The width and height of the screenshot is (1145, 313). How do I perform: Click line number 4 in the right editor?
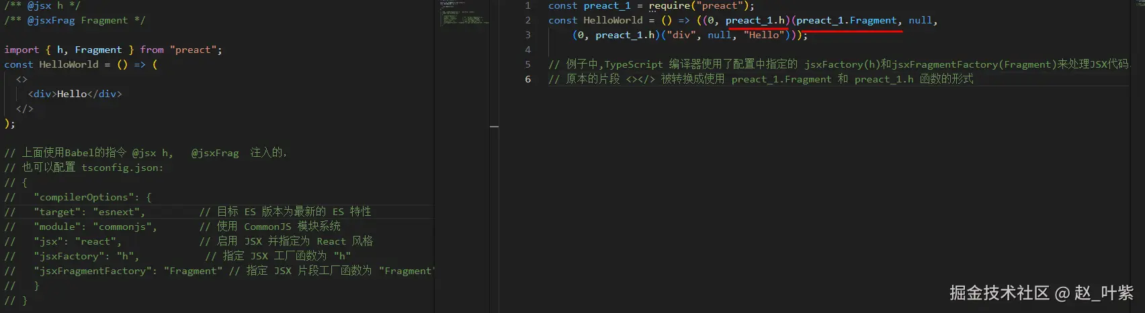pos(527,50)
